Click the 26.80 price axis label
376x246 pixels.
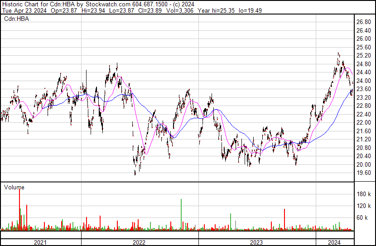[x=364, y=22]
